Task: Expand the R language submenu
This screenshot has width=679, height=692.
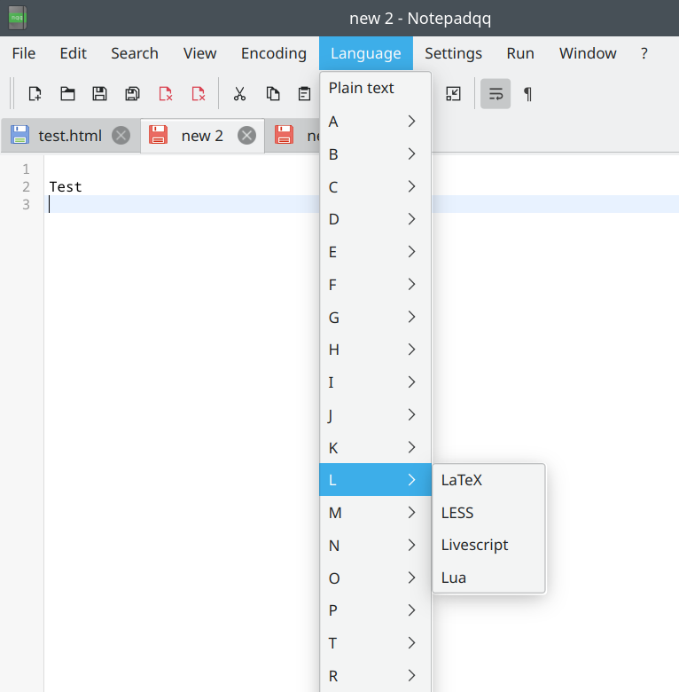Action: coord(375,676)
